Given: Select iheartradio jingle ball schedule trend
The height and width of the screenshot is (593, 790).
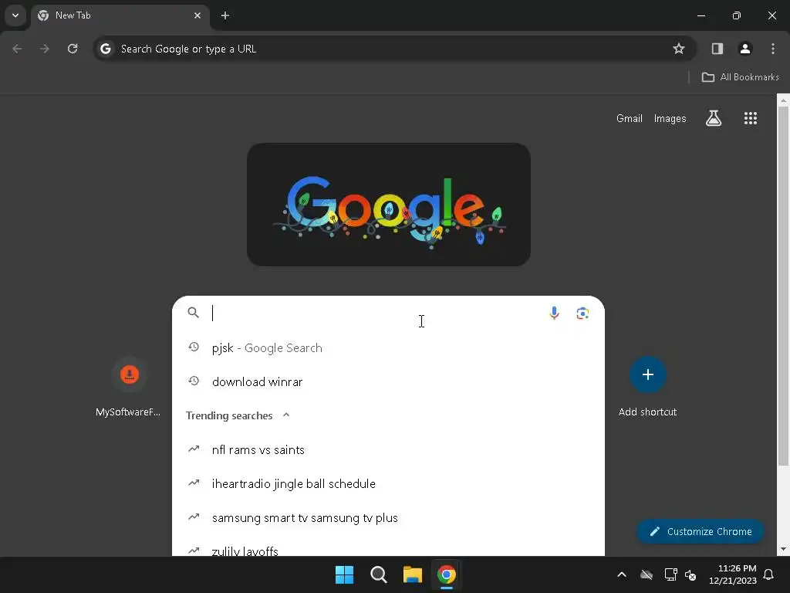Looking at the screenshot, I should click(x=388, y=483).
